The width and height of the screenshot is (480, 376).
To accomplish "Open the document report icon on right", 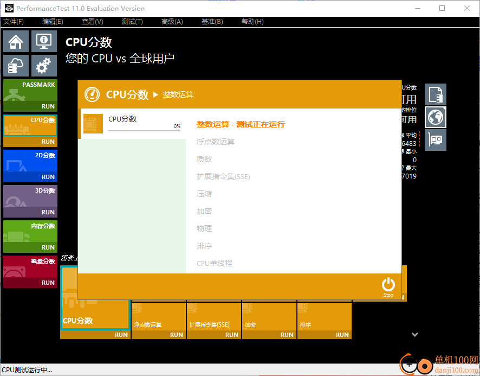I will (436, 94).
